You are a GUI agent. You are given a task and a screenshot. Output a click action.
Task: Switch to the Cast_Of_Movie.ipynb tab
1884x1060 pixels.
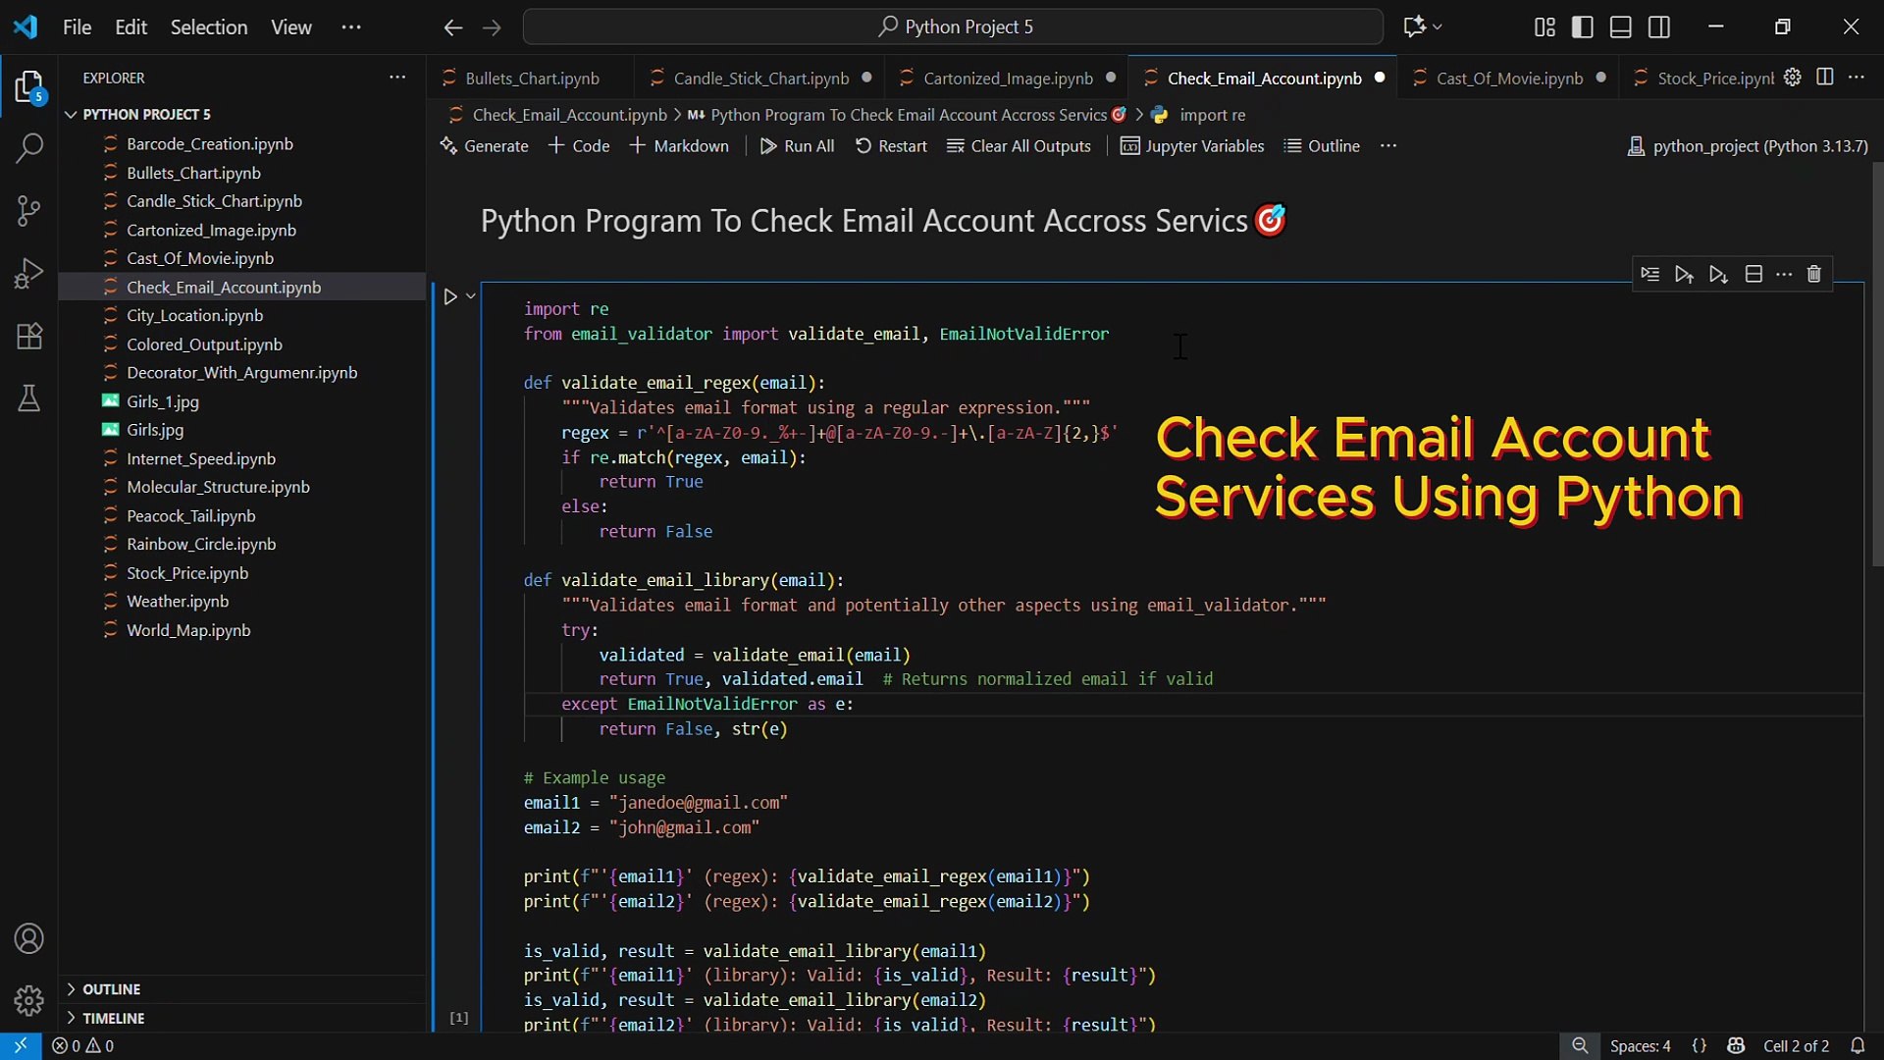click(x=1508, y=79)
